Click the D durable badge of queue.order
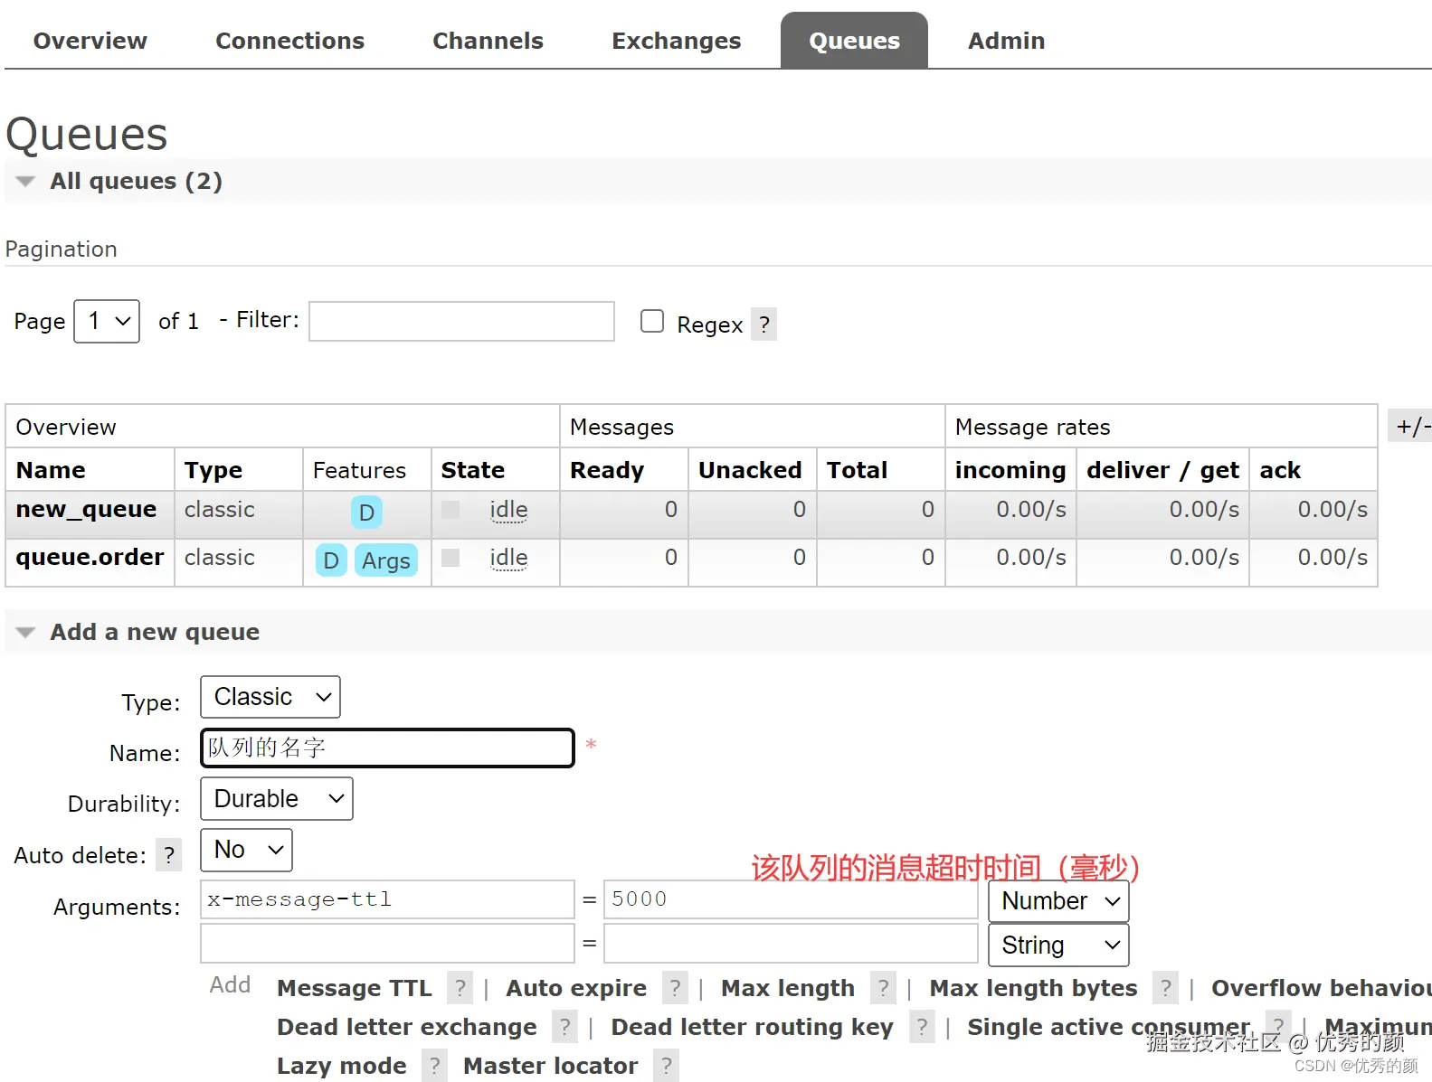Viewport: 1432px width, 1082px height. [x=331, y=560]
